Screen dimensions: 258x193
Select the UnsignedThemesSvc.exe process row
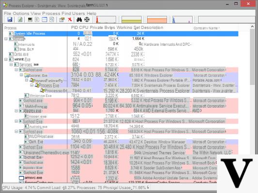click(128, 152)
